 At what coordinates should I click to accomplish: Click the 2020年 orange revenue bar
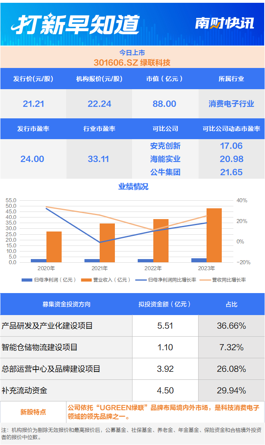coord(54,247)
